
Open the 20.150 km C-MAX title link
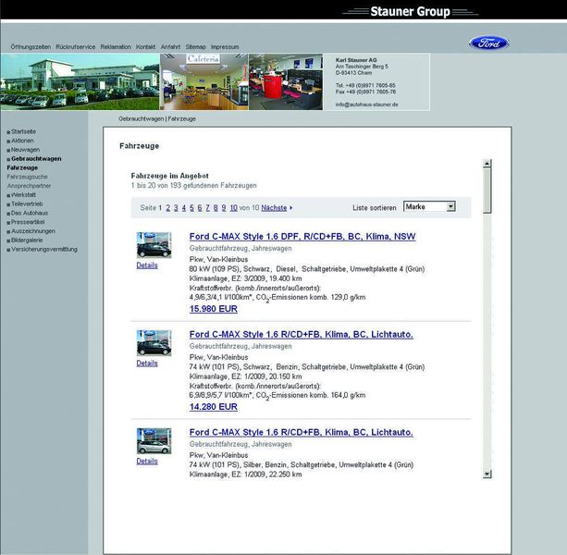[x=302, y=335]
